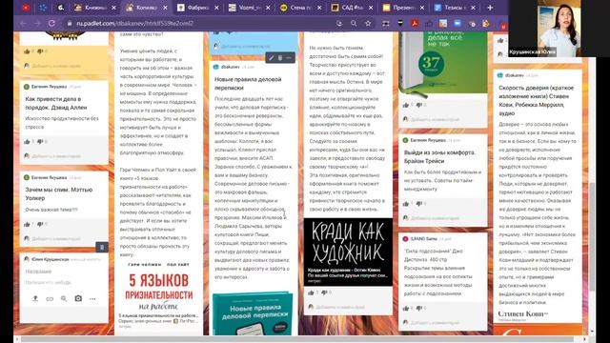Image resolution: width=610 pixels, height=343 pixels.
Task: Open a new browser tab with plus button
Action: (490, 8)
